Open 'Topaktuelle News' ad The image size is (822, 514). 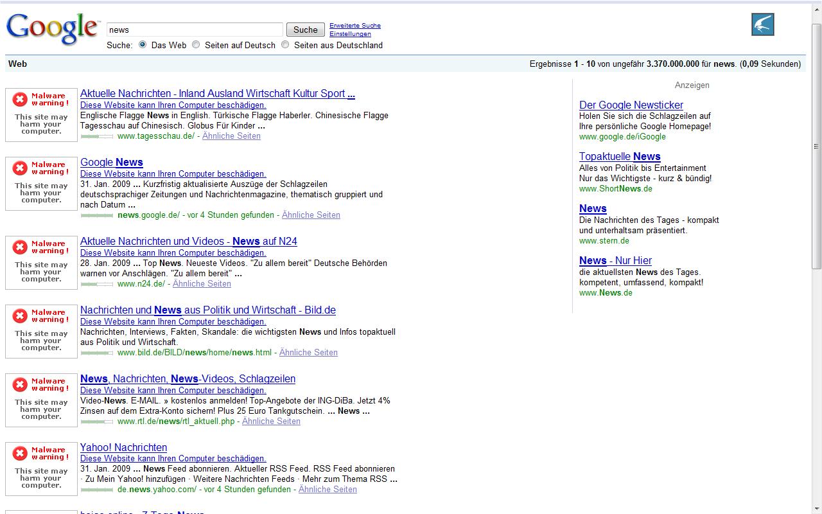point(620,157)
